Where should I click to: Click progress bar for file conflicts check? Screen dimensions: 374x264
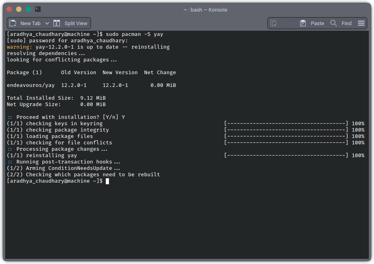[286, 143]
